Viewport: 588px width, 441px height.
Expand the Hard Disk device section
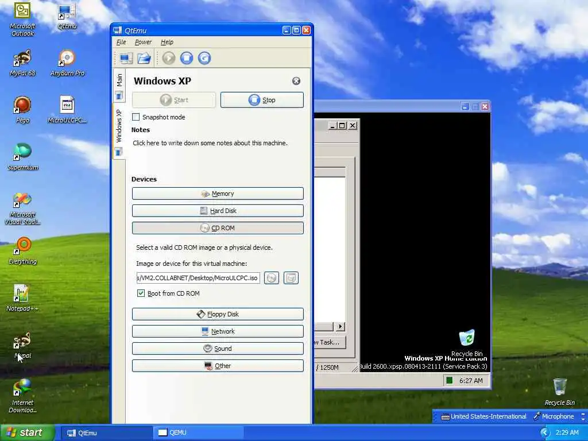(x=218, y=211)
